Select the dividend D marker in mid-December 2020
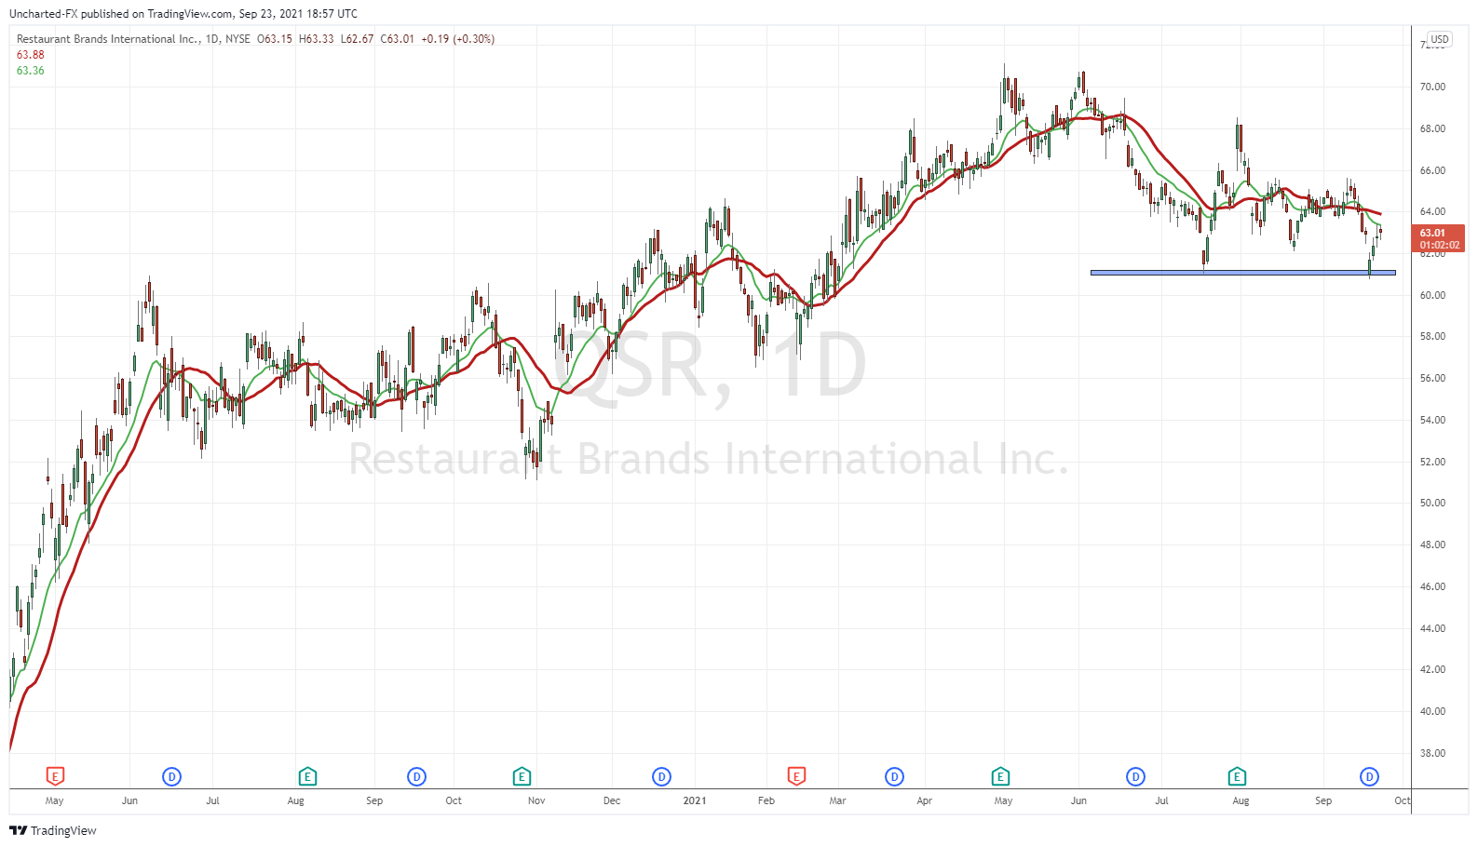Screen dimensions: 1478x847 click(661, 776)
